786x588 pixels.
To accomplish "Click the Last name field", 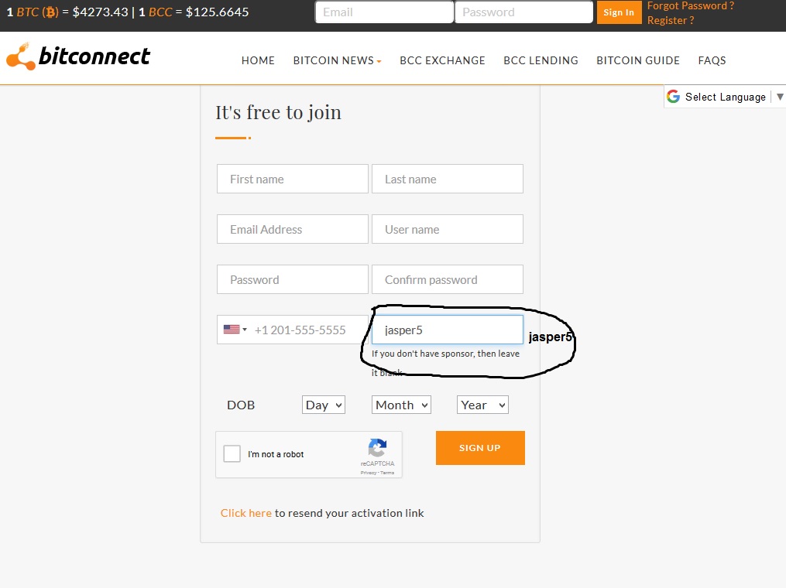I will (x=447, y=179).
